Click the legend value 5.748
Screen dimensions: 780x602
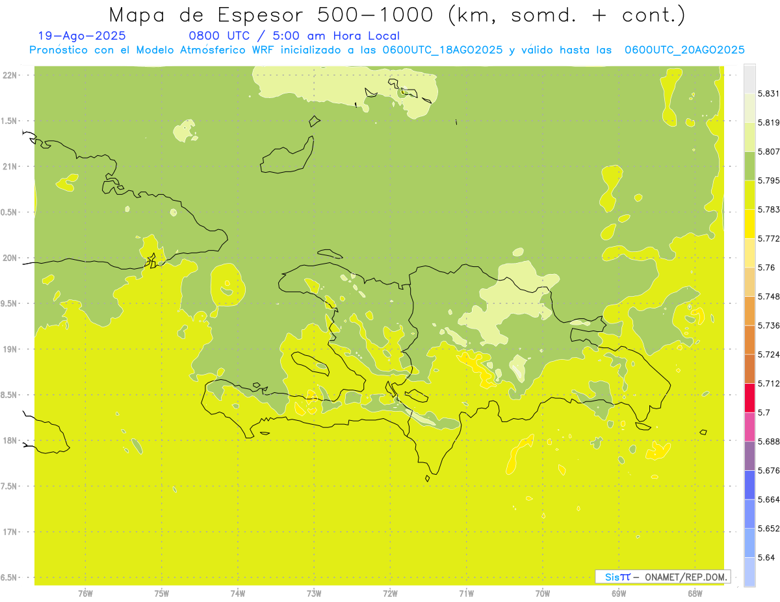768,297
